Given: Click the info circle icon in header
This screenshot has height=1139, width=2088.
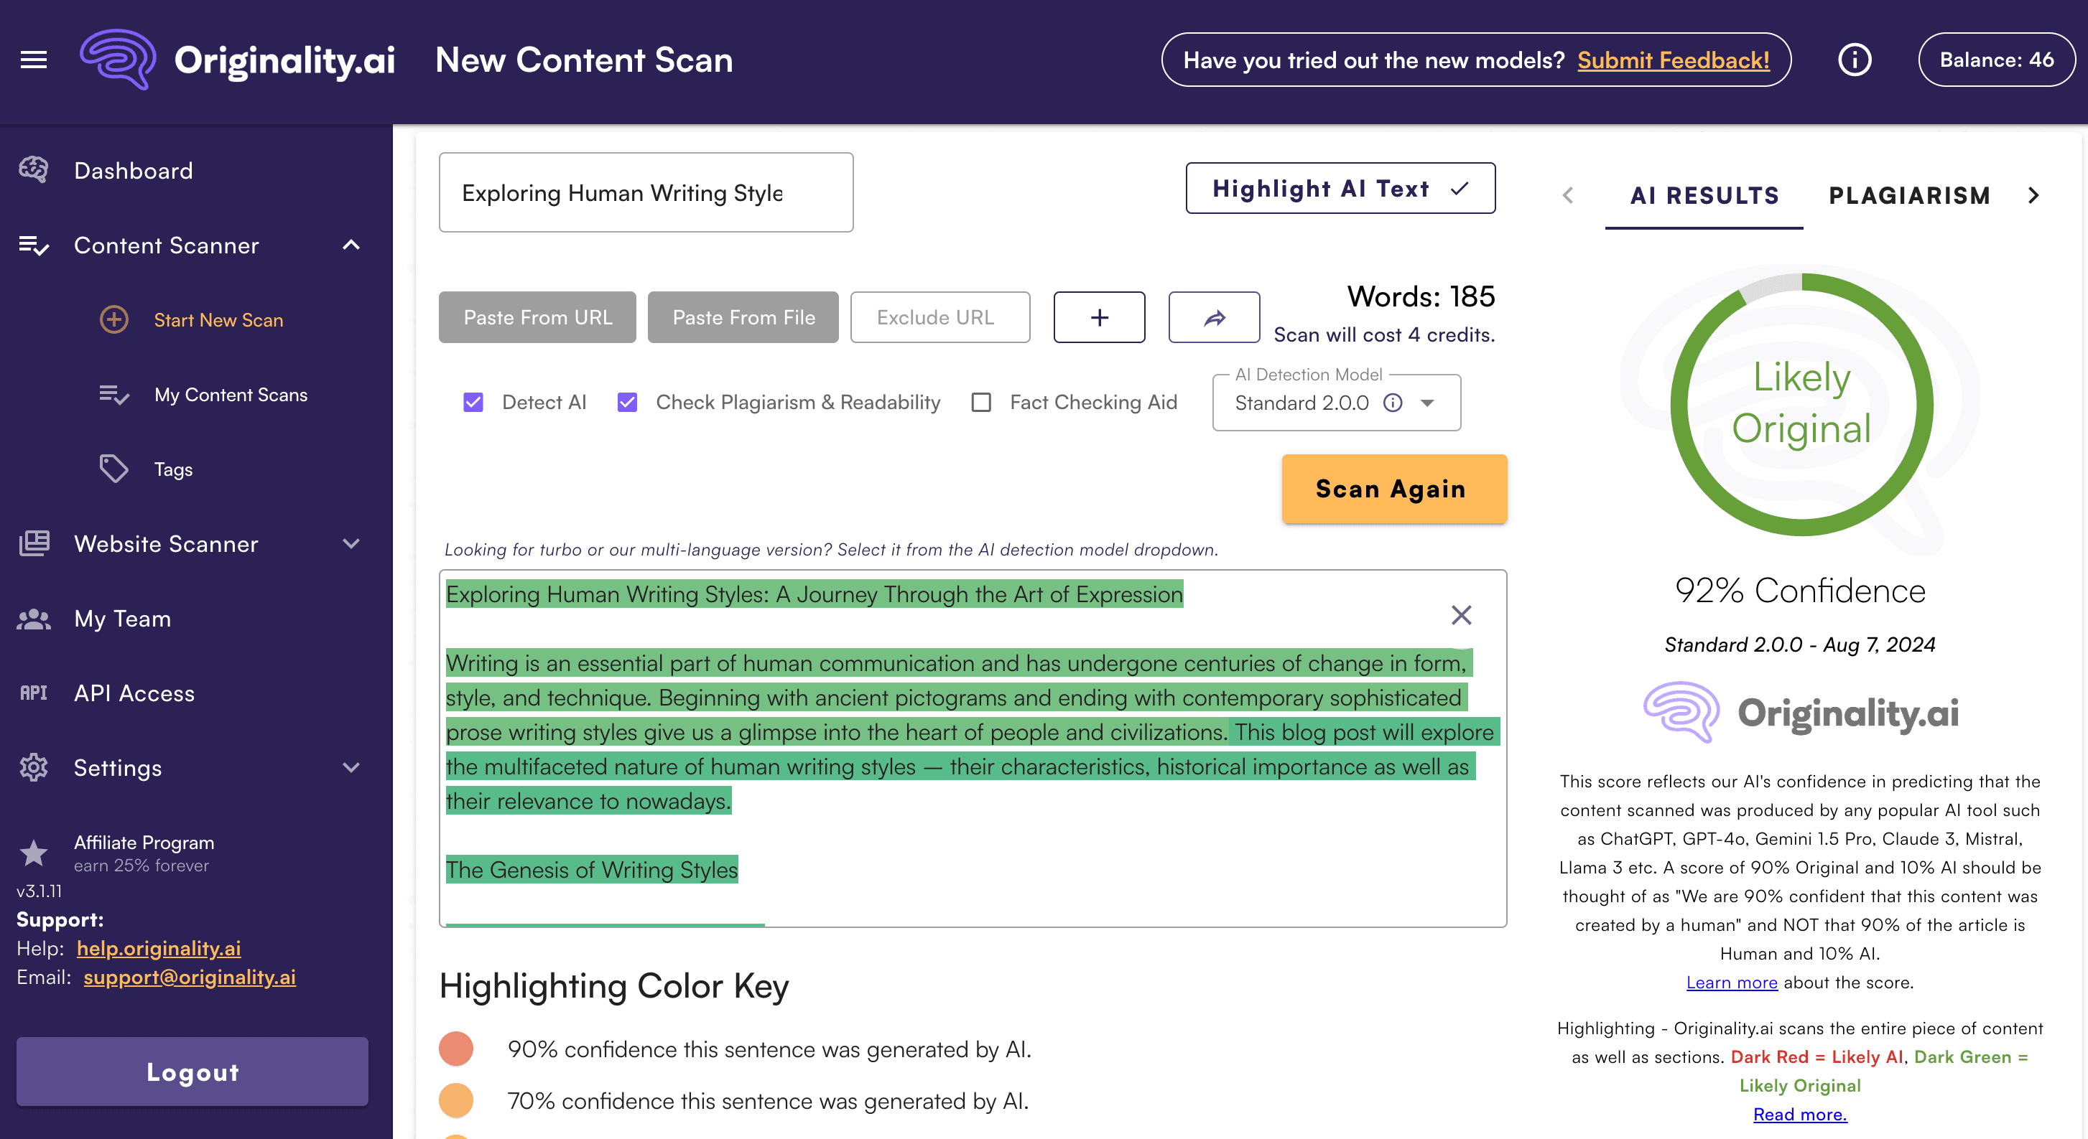Looking at the screenshot, I should pyautogui.click(x=1854, y=60).
